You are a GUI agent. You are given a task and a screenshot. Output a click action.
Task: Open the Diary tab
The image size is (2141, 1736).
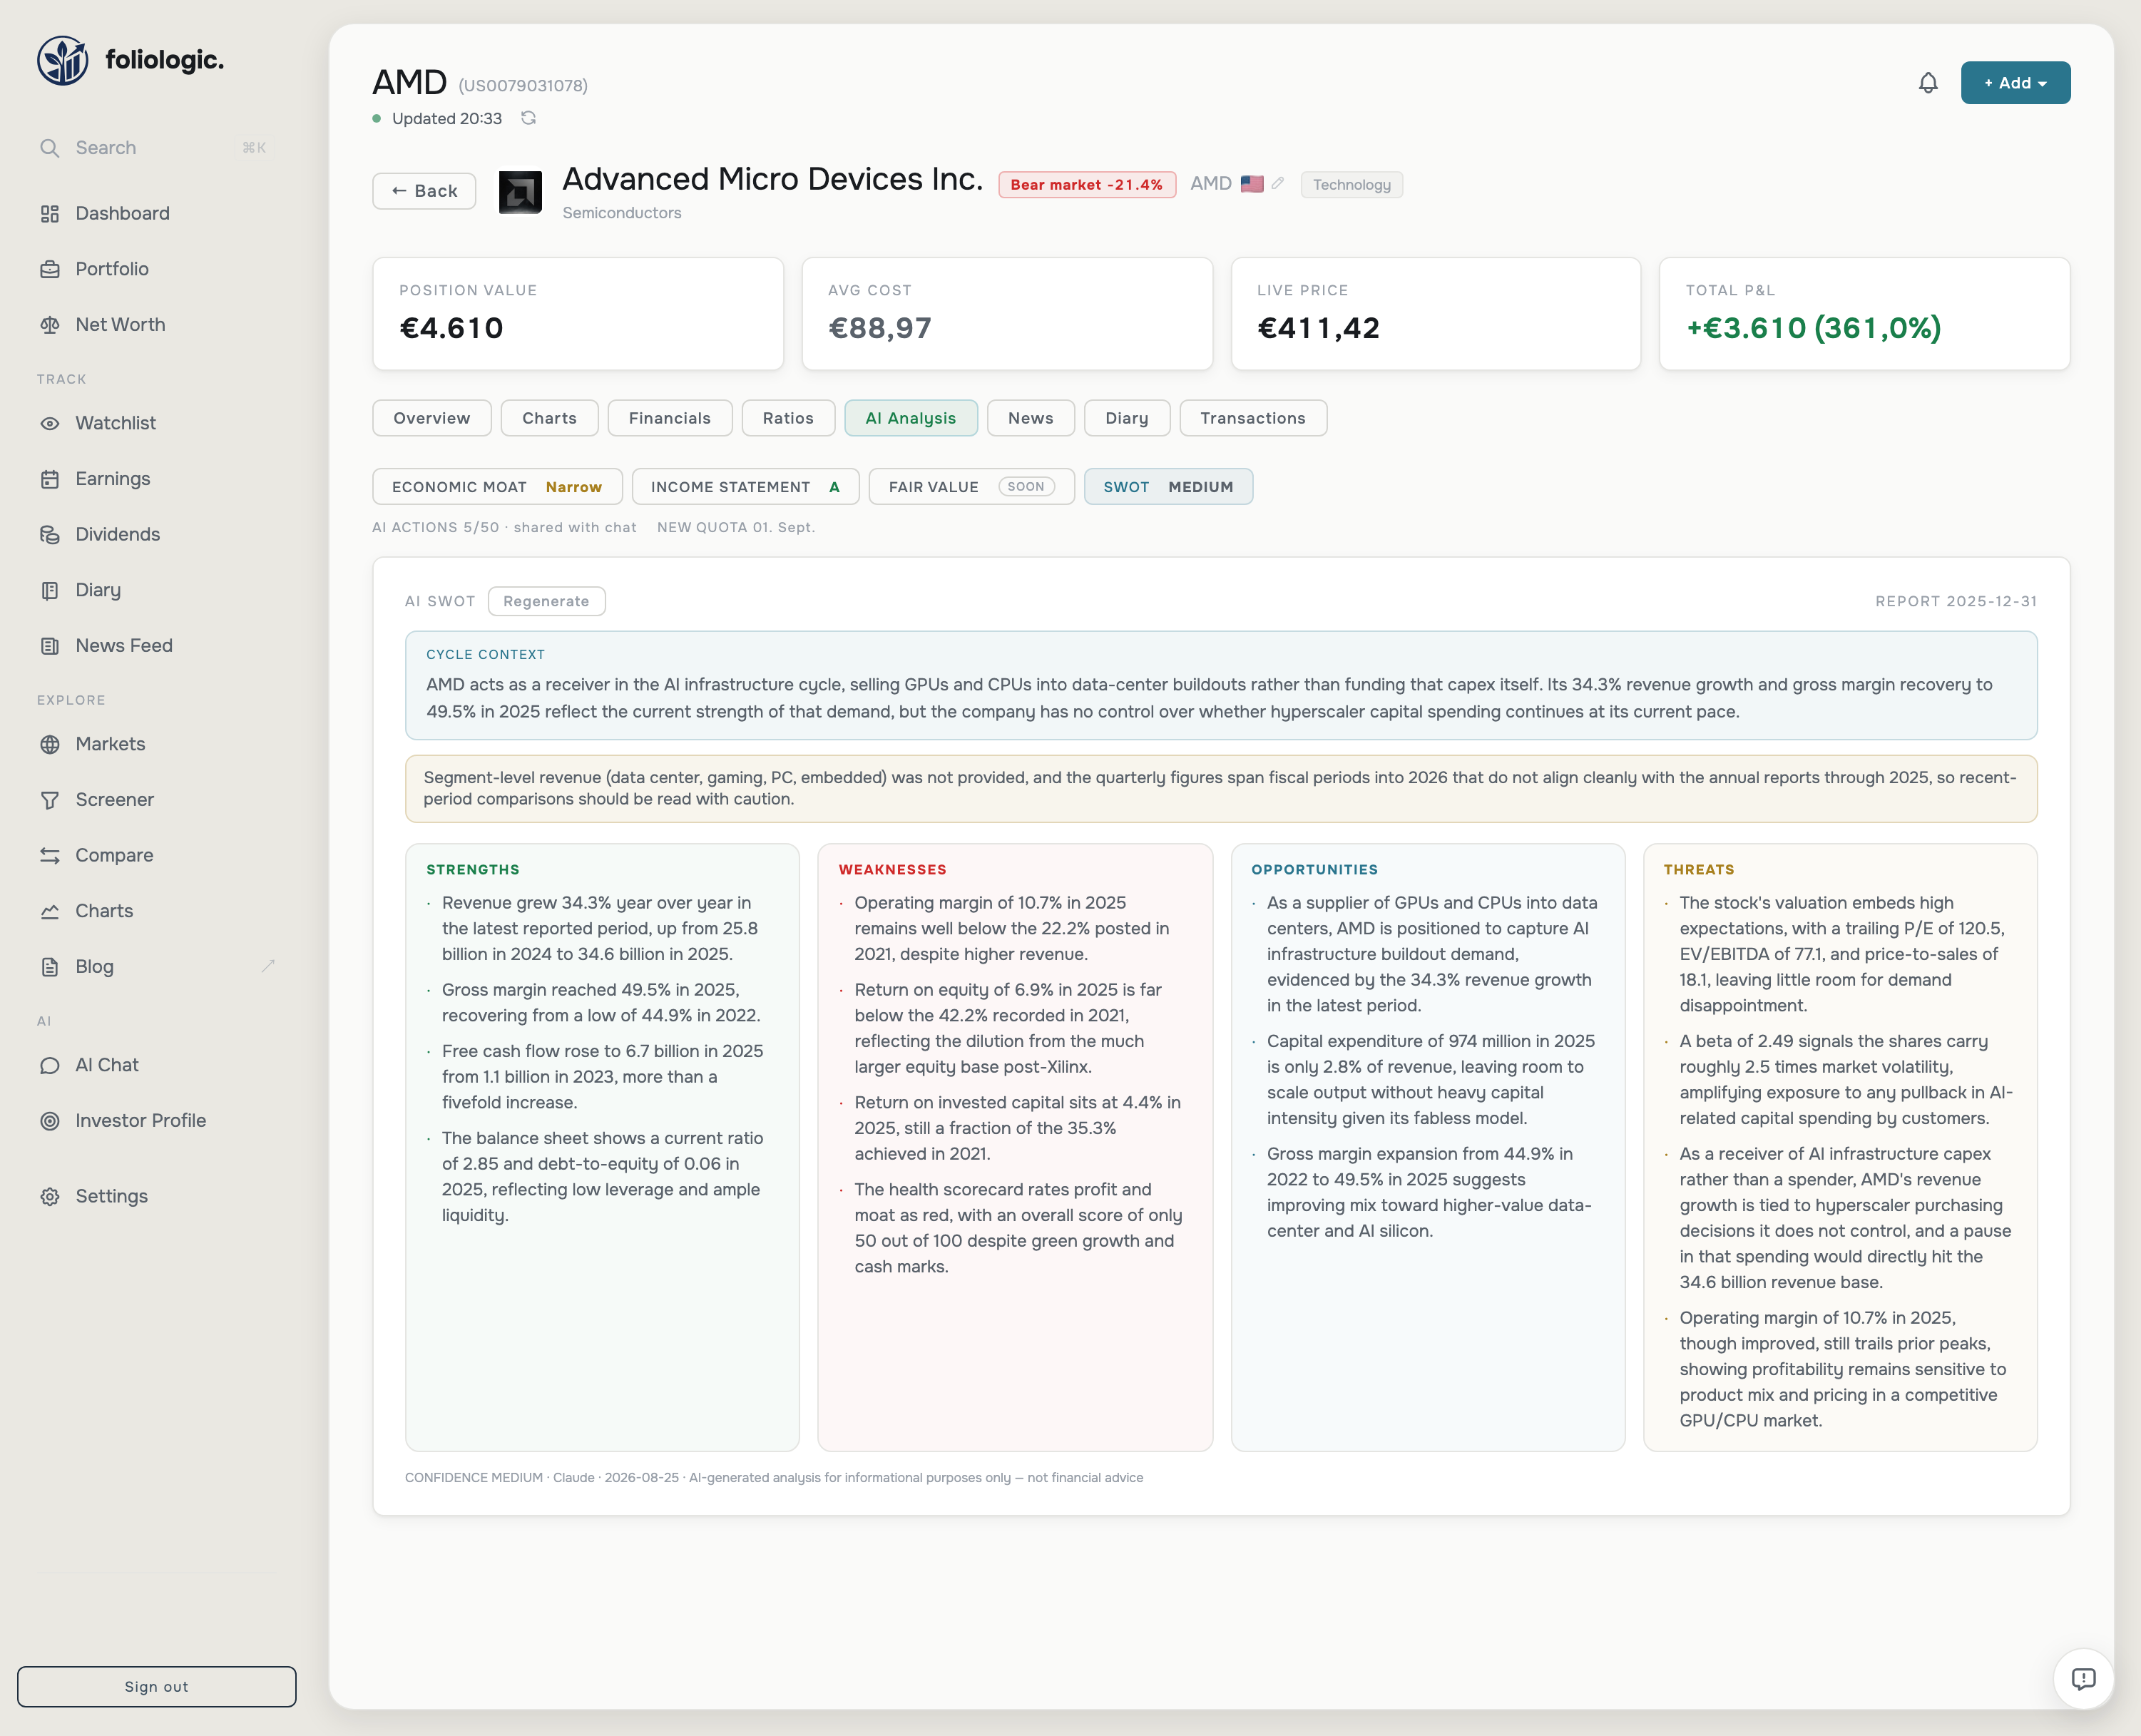click(1127, 418)
